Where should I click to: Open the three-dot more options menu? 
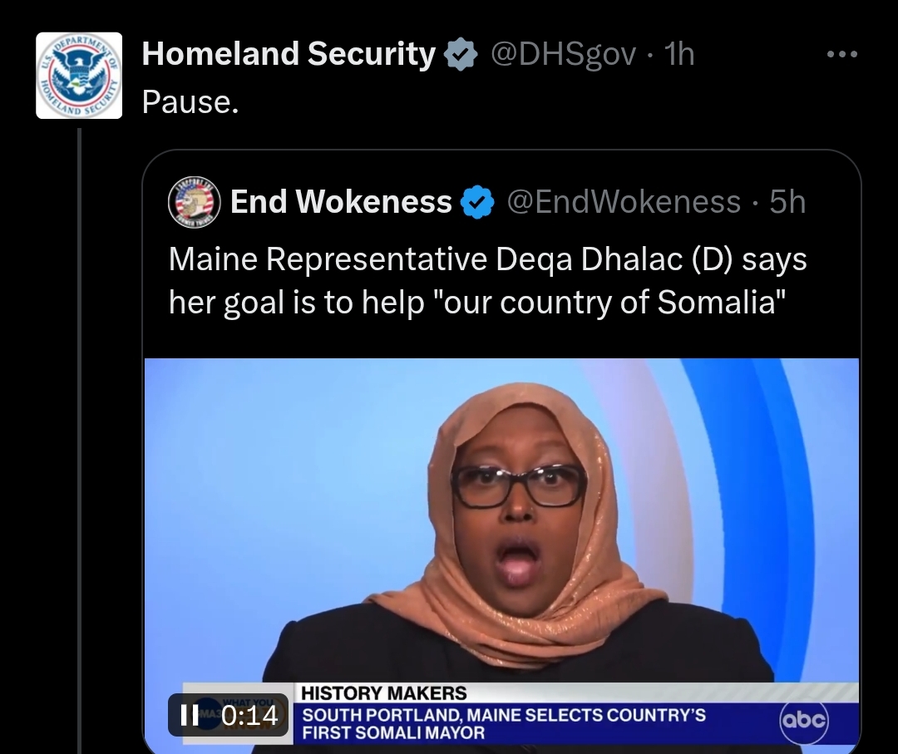click(x=841, y=54)
